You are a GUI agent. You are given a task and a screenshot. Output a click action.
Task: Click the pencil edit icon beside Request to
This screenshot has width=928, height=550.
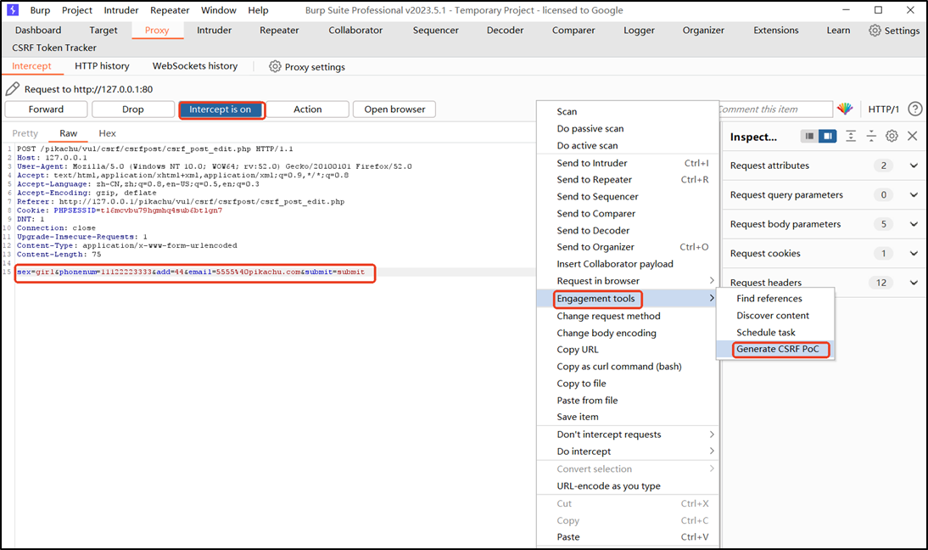(x=13, y=89)
